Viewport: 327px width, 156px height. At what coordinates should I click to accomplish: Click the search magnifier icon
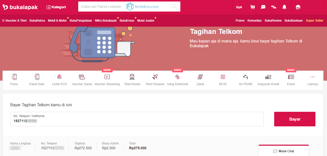174,7
